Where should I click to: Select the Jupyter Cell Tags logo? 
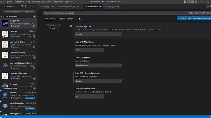coord(5,44)
